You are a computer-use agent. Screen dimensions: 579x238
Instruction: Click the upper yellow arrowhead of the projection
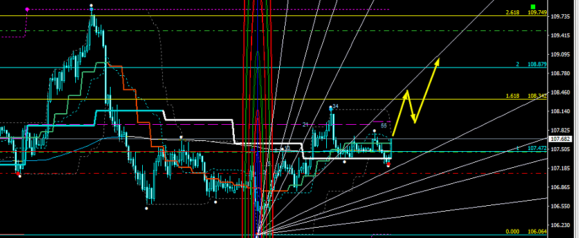[x=437, y=61]
